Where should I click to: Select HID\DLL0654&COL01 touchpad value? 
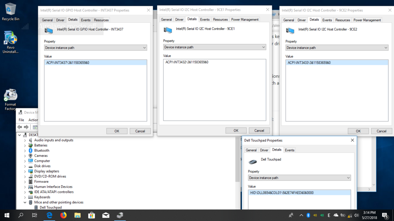click(x=299, y=193)
